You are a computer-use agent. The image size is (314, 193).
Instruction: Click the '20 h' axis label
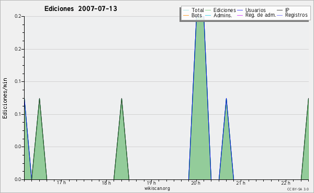[196, 183]
